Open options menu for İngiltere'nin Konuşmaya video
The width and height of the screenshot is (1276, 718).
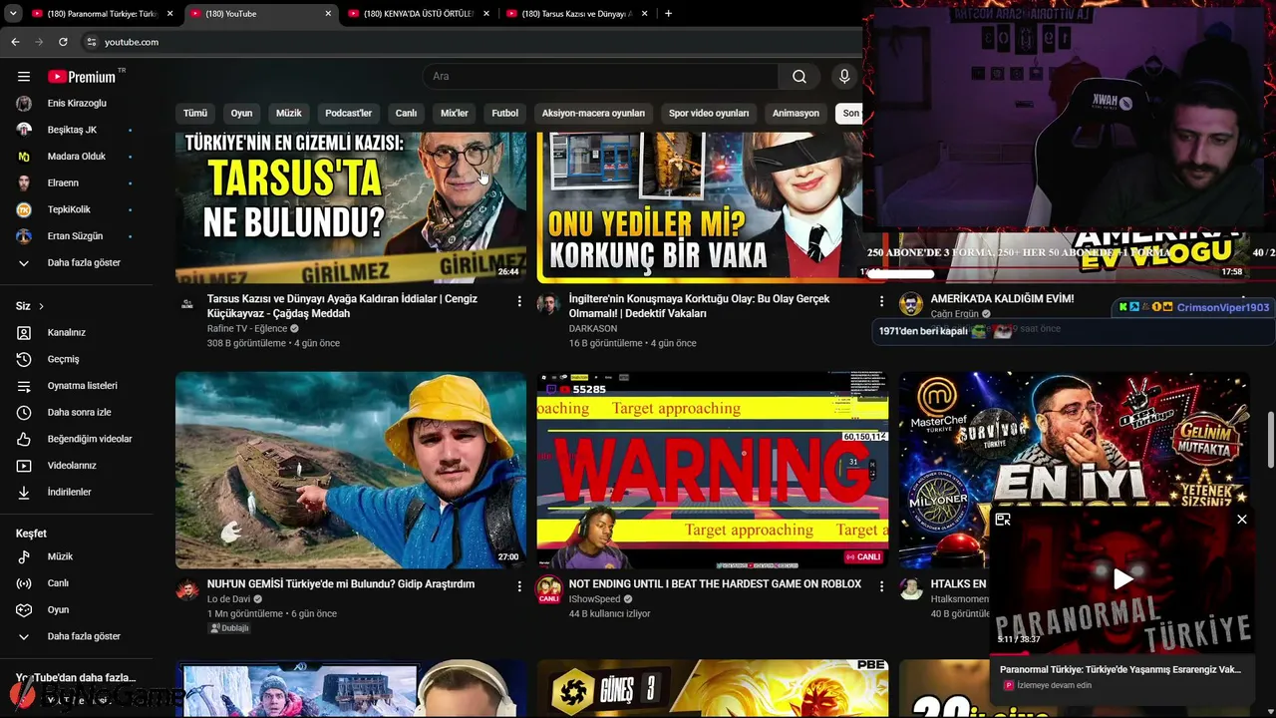881,300
